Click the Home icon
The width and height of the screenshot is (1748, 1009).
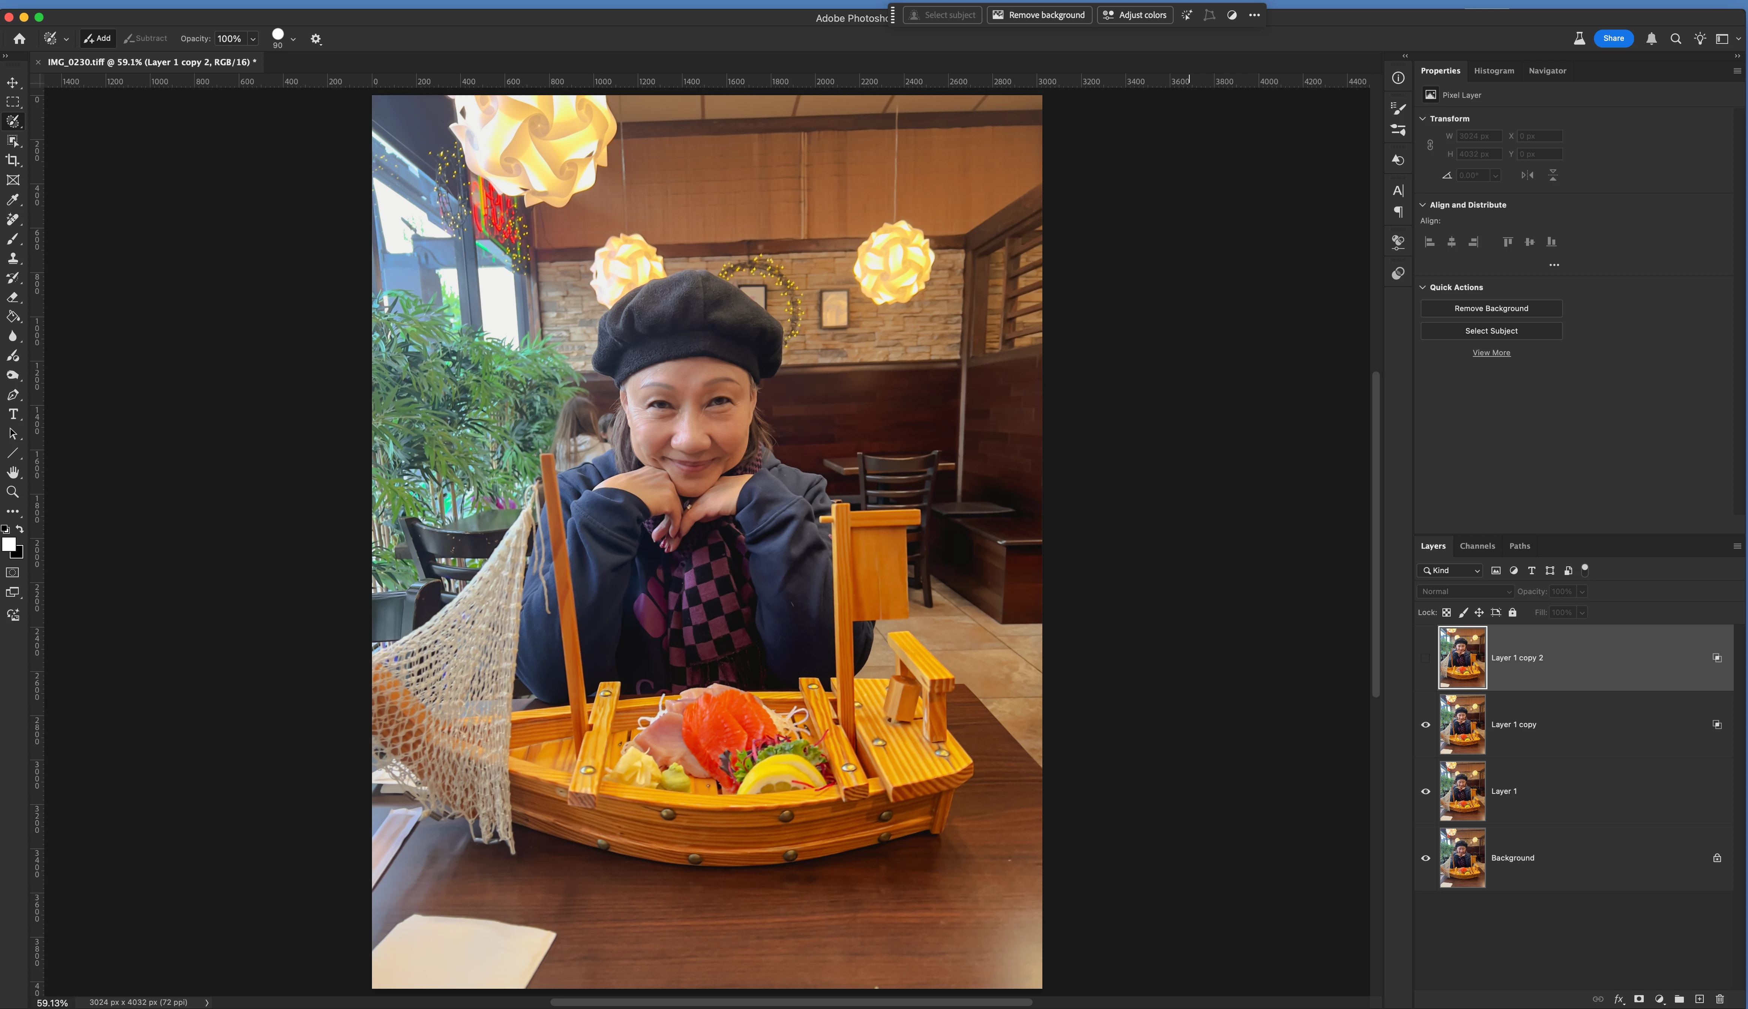19,39
